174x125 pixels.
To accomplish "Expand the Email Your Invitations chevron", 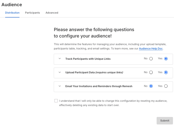I will [60, 86].
